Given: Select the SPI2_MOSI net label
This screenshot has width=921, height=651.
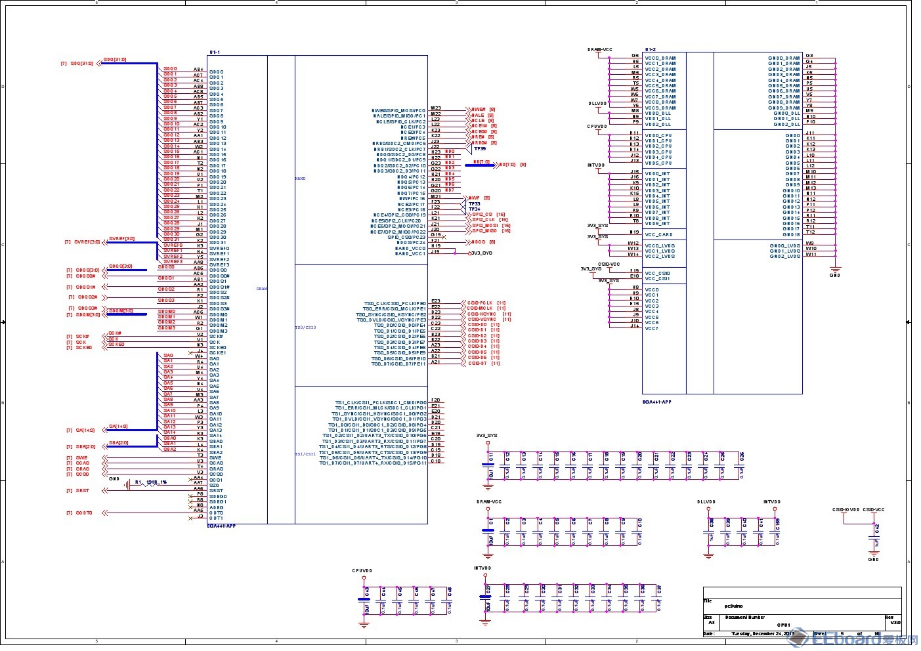Looking at the screenshot, I should [484, 226].
